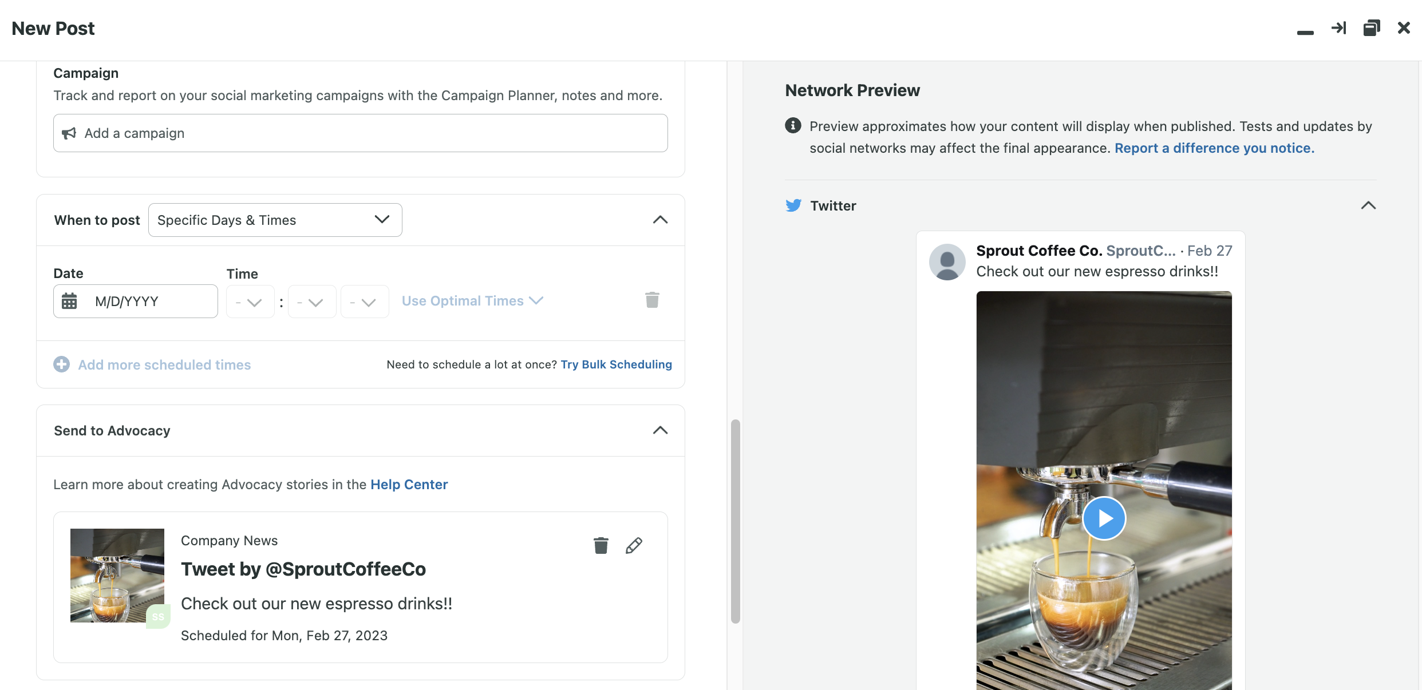This screenshot has width=1422, height=690.
Task: Collapse the When to post section
Action: 660,220
